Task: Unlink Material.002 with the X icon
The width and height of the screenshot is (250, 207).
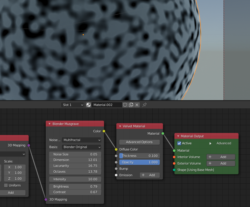Action: click(137, 105)
